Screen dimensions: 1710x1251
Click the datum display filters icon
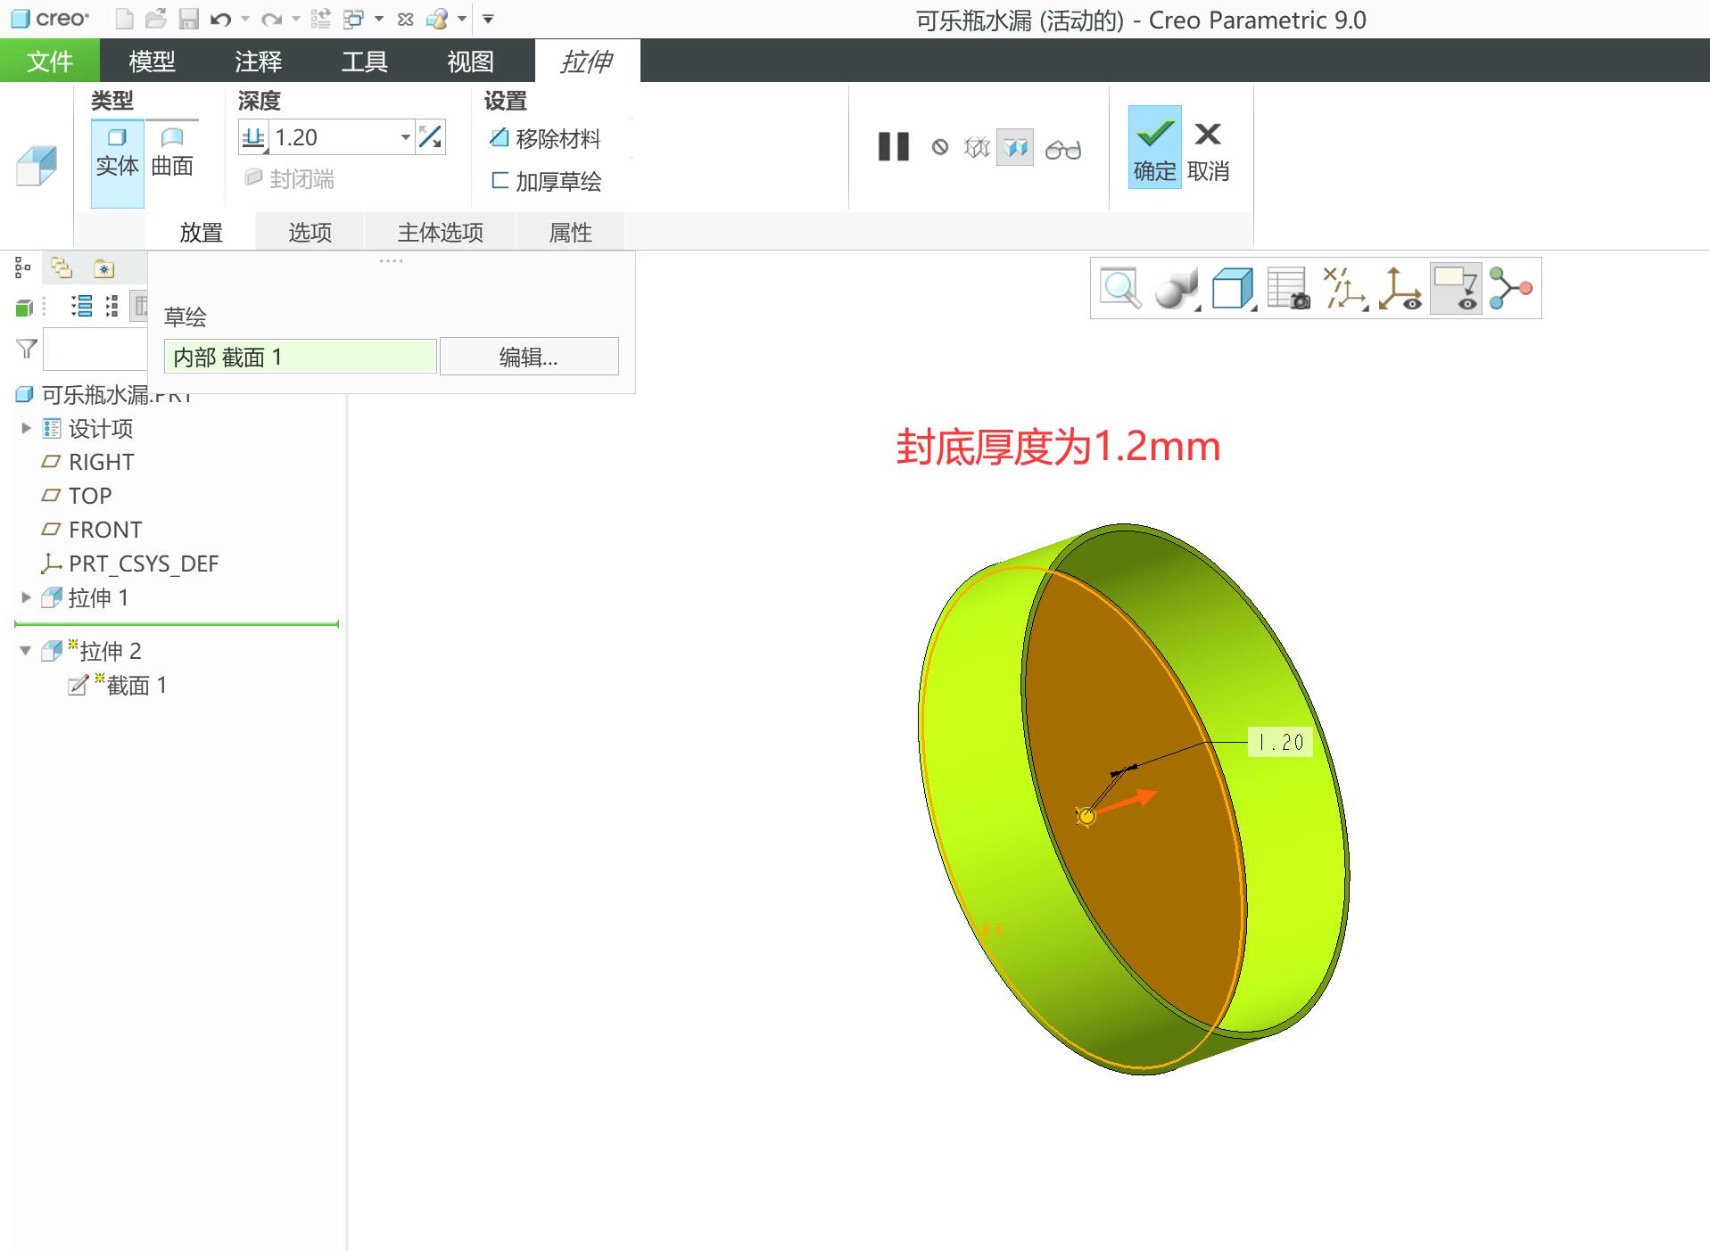click(x=1344, y=288)
